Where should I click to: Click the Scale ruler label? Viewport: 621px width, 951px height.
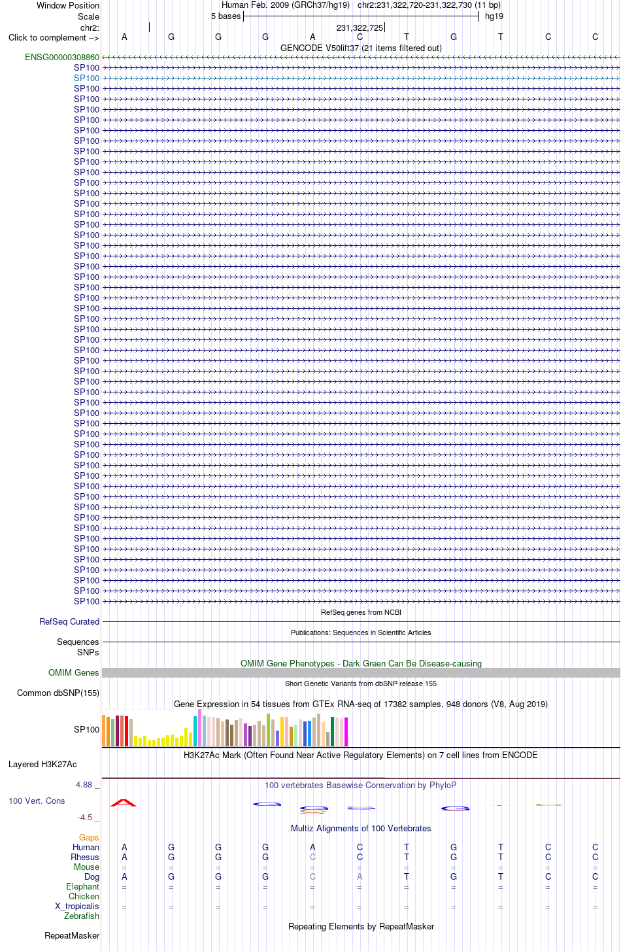[x=89, y=16]
